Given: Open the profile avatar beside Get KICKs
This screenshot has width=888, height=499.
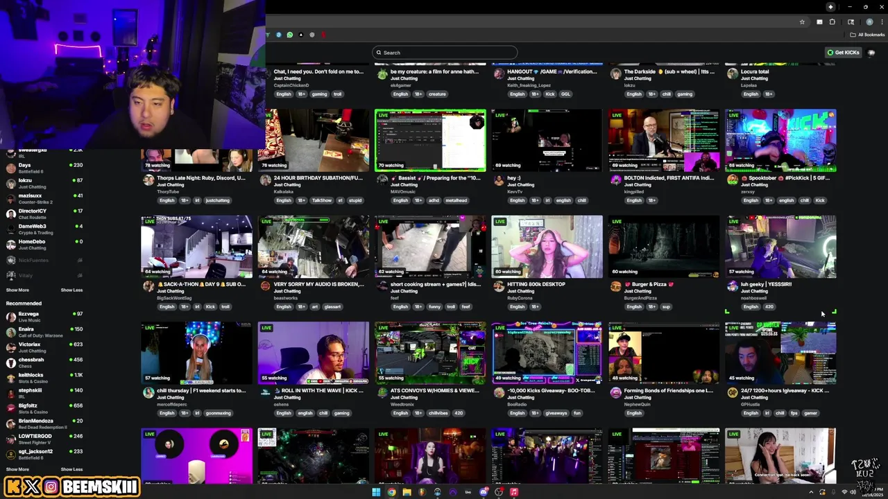Looking at the screenshot, I should tap(872, 53).
